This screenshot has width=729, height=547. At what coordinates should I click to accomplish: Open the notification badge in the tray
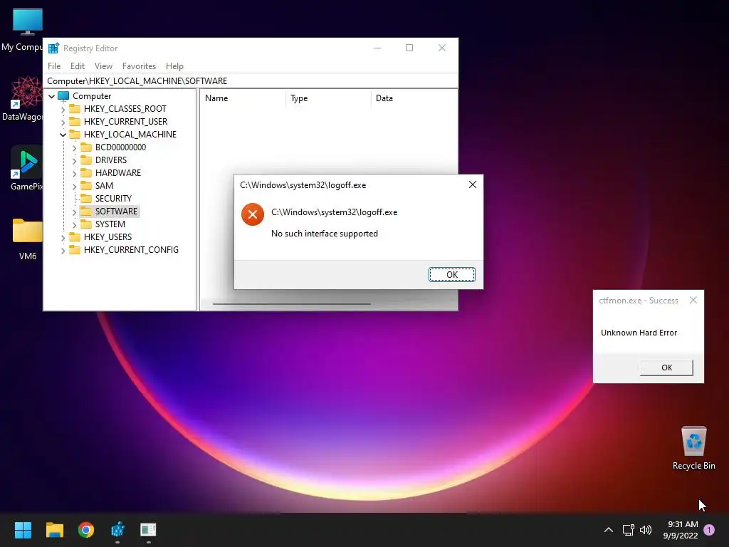click(x=709, y=530)
